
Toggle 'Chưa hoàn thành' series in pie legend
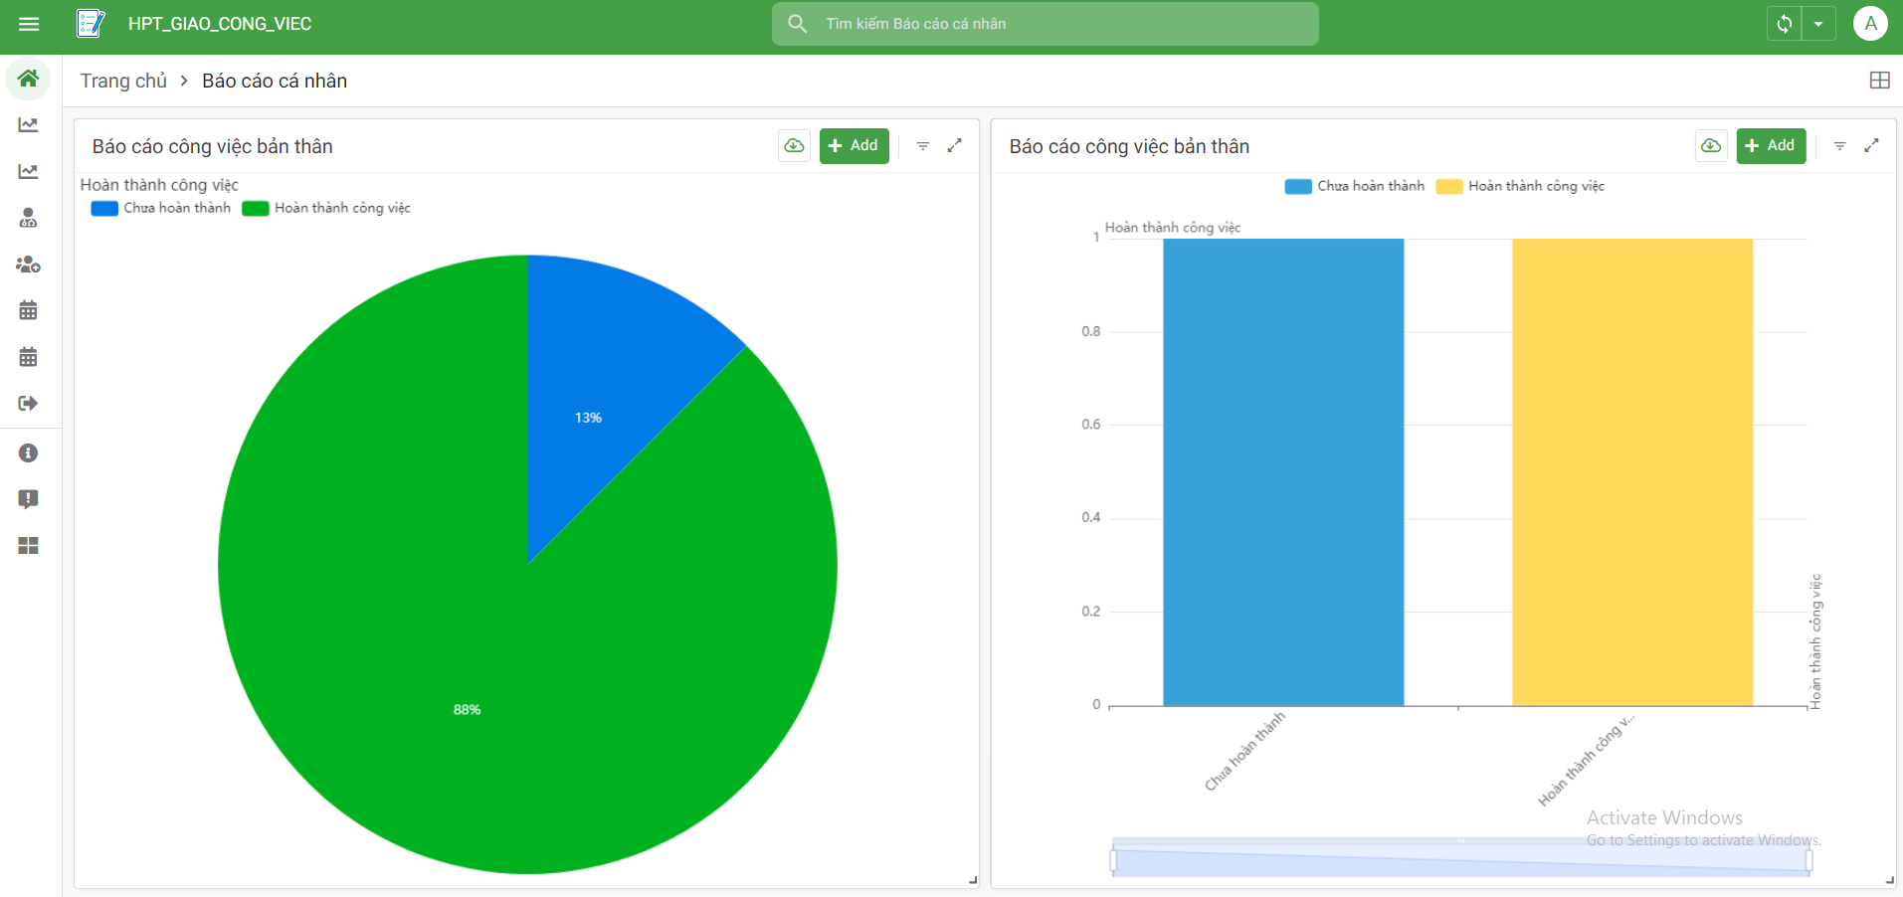point(161,208)
